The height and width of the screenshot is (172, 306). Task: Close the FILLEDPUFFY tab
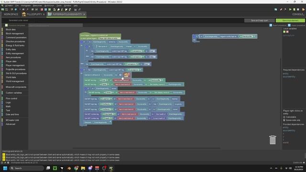pyautogui.click(x=44, y=14)
